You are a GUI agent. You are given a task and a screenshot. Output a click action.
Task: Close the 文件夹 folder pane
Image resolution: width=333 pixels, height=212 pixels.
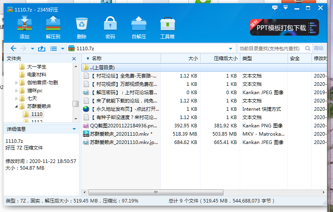(74, 59)
